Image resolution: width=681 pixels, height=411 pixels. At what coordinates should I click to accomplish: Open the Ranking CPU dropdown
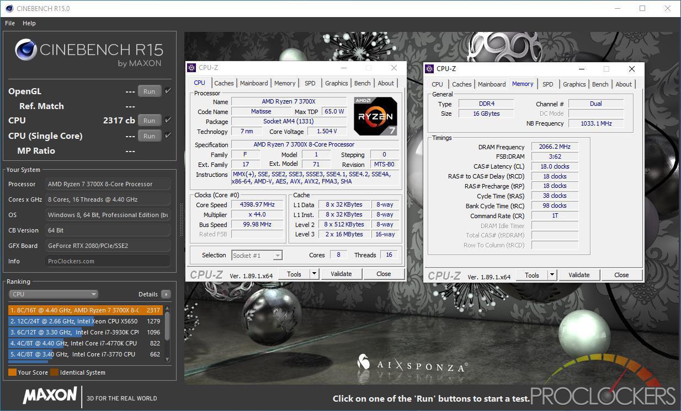(x=54, y=294)
